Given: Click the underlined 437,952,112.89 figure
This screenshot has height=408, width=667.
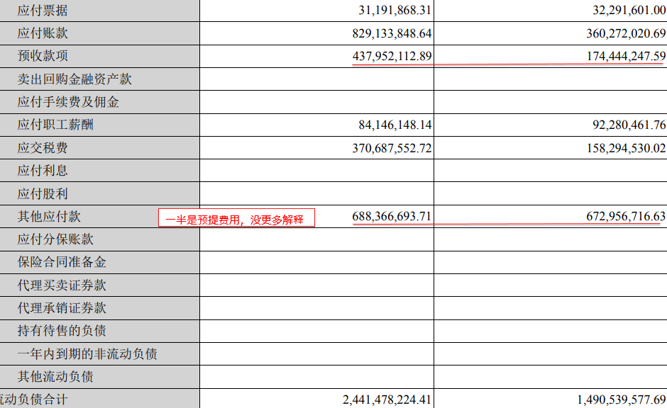Looking at the screenshot, I should (392, 56).
